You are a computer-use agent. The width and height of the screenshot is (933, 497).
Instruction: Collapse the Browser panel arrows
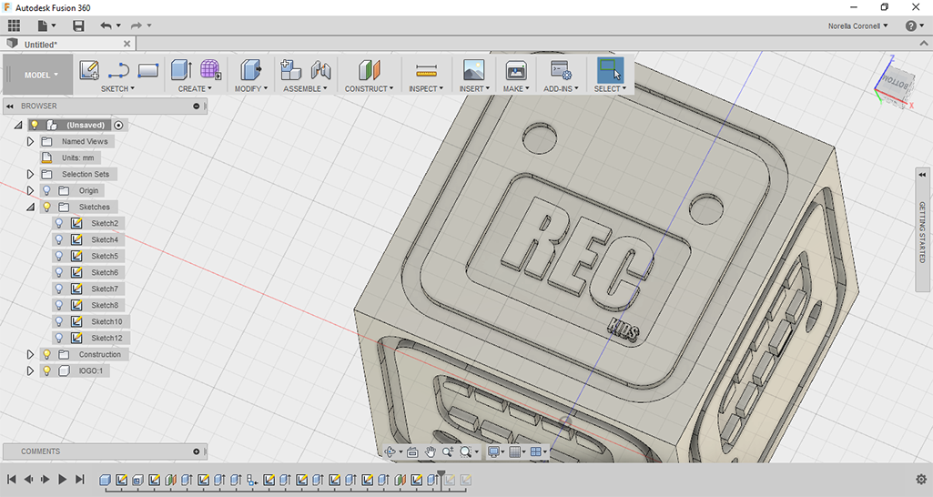pos(9,106)
